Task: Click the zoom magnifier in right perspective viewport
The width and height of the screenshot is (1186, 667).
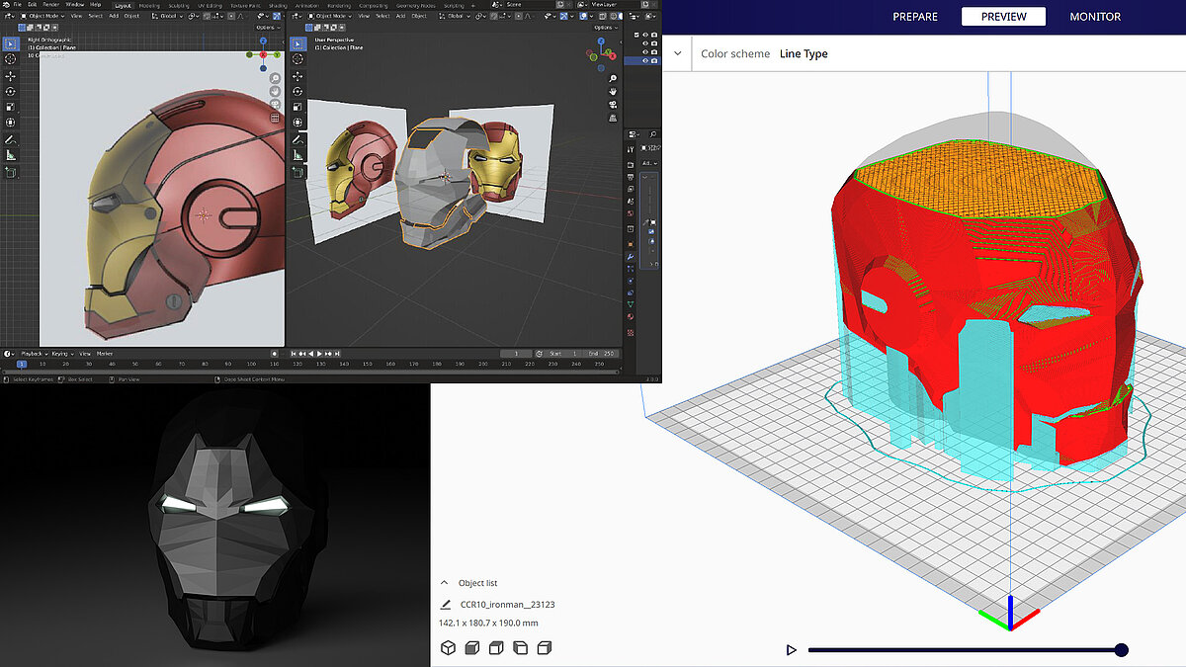Action: tap(613, 78)
